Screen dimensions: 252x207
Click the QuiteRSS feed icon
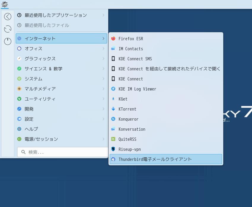113,139
